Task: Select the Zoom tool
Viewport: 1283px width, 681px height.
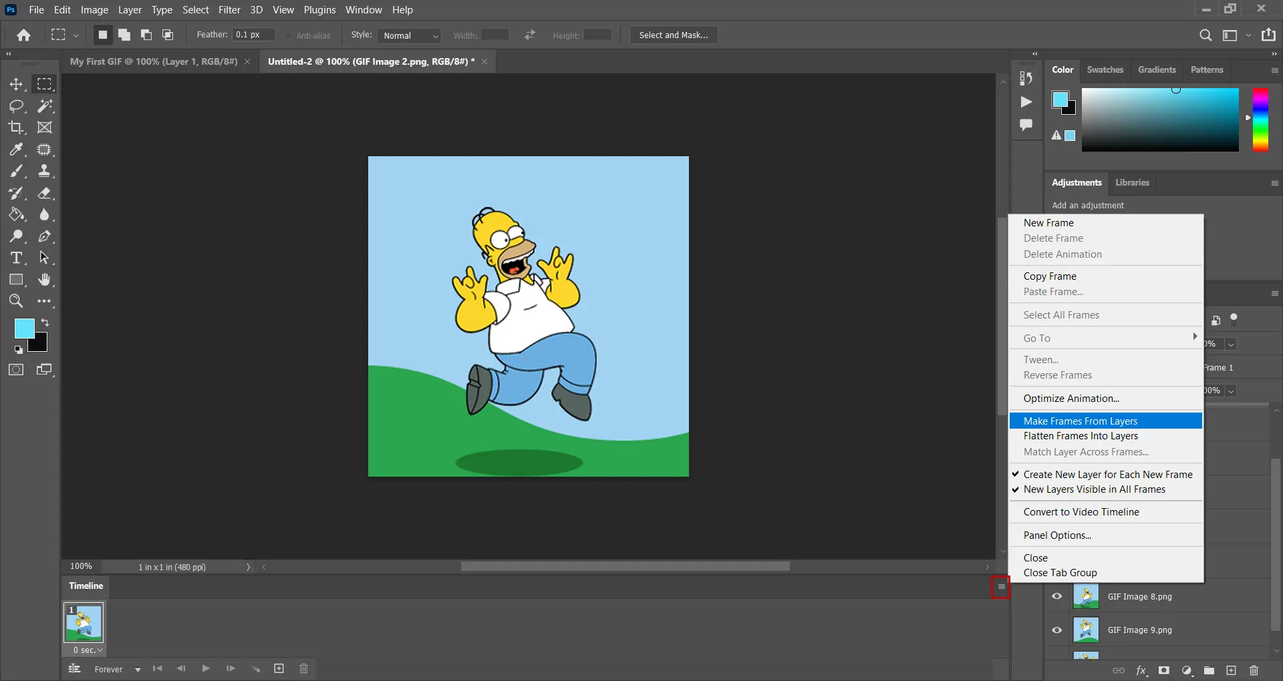Action: tap(16, 301)
